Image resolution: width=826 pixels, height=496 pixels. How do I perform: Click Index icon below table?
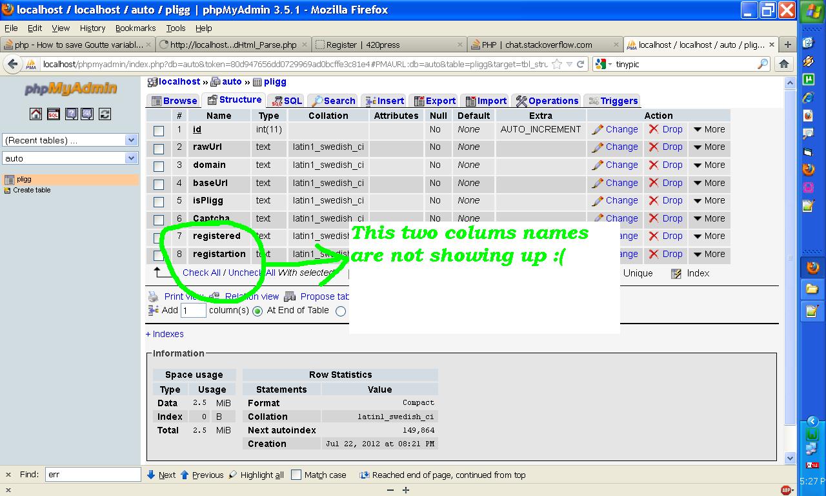click(676, 274)
